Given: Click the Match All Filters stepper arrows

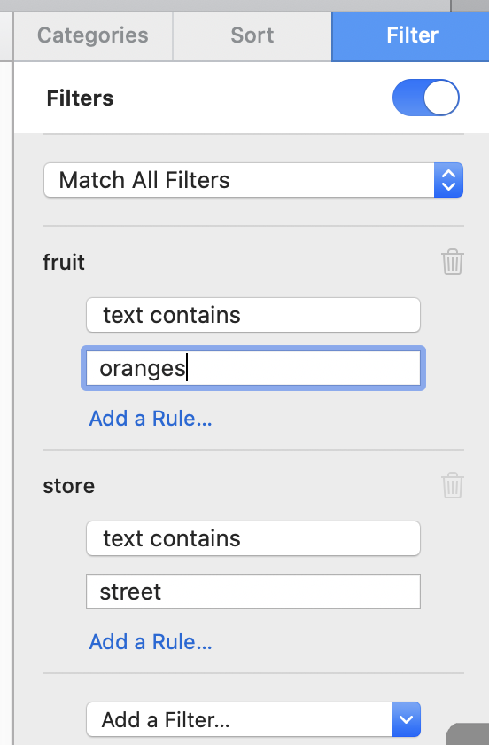Looking at the screenshot, I should tap(448, 180).
